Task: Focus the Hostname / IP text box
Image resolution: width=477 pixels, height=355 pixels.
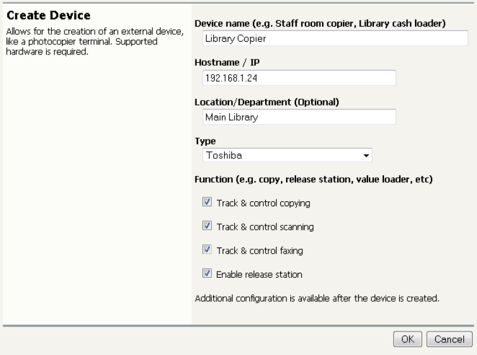Action: tap(297, 78)
